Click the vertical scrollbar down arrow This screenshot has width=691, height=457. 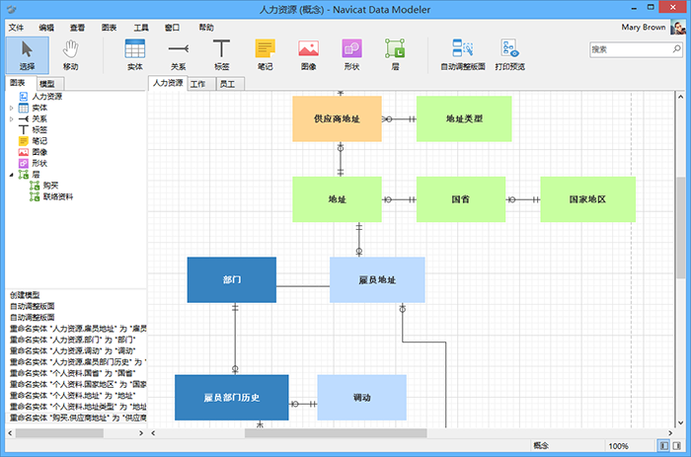tap(680, 422)
